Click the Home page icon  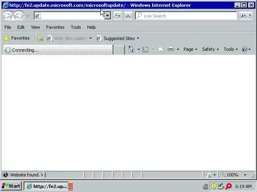tap(131, 49)
